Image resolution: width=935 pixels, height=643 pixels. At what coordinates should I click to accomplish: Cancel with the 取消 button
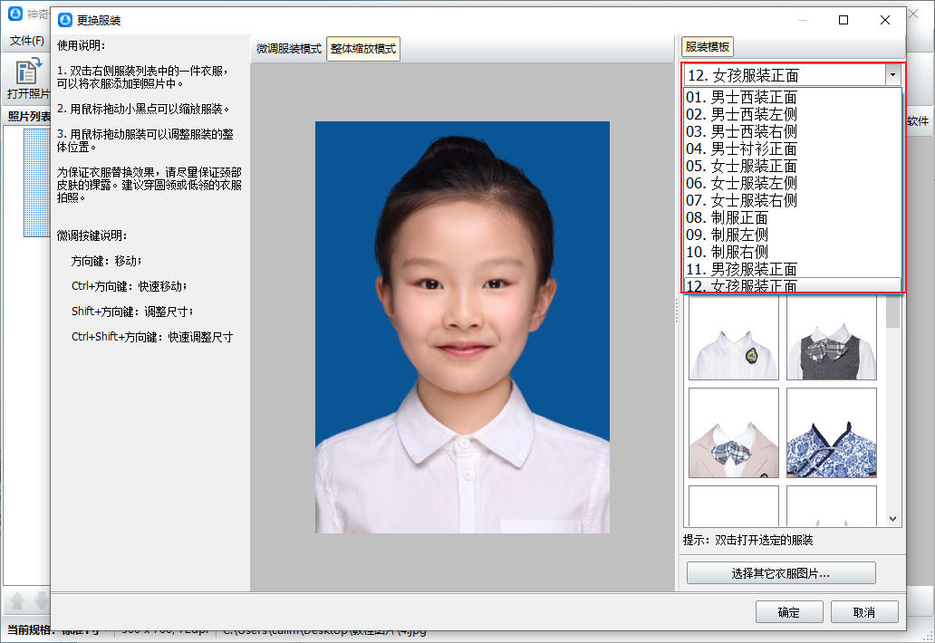coord(864,612)
